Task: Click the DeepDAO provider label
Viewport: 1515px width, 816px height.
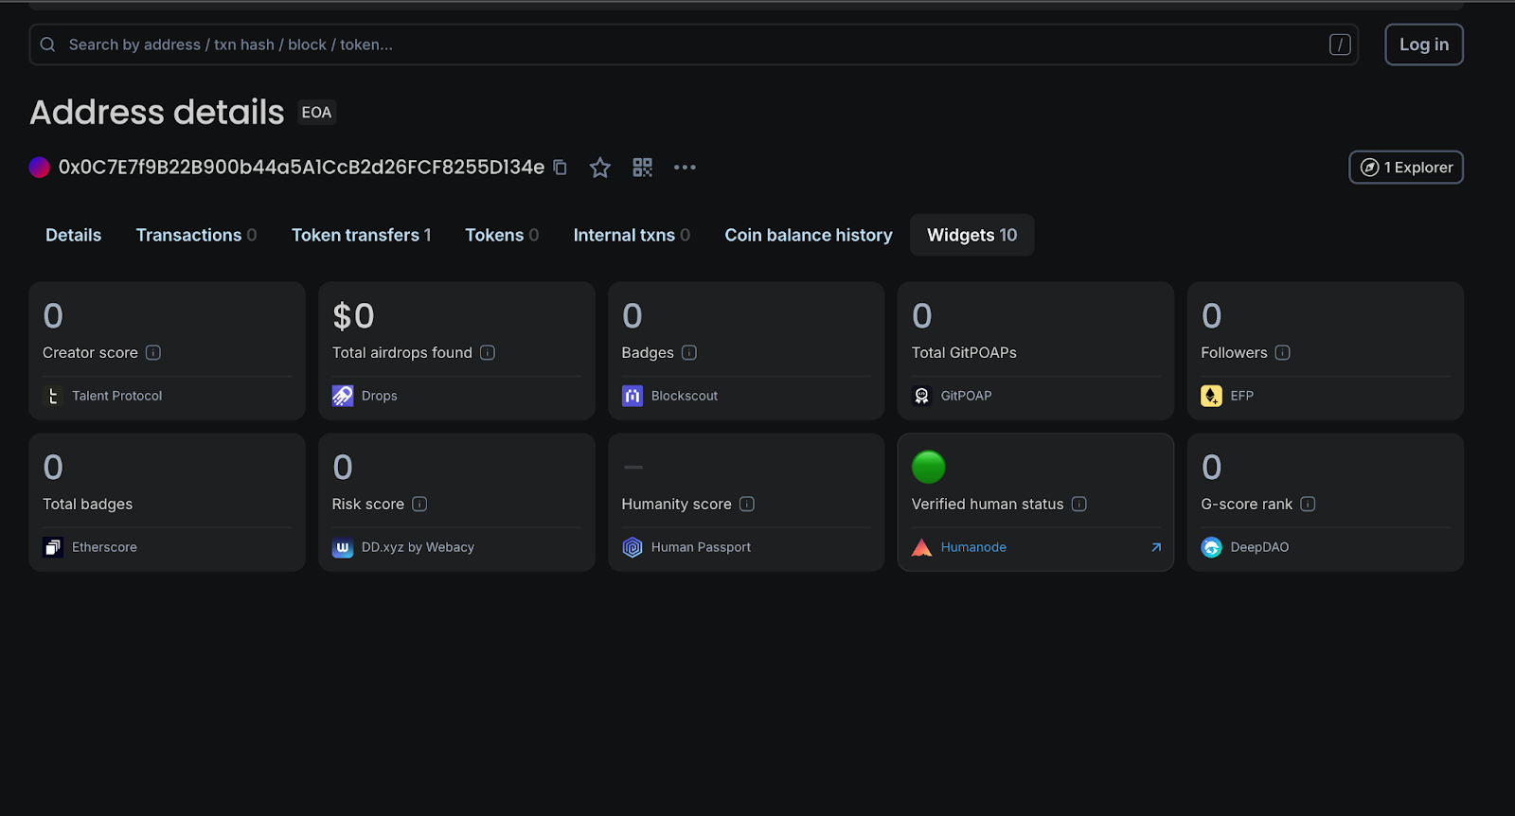Action: 1259,547
